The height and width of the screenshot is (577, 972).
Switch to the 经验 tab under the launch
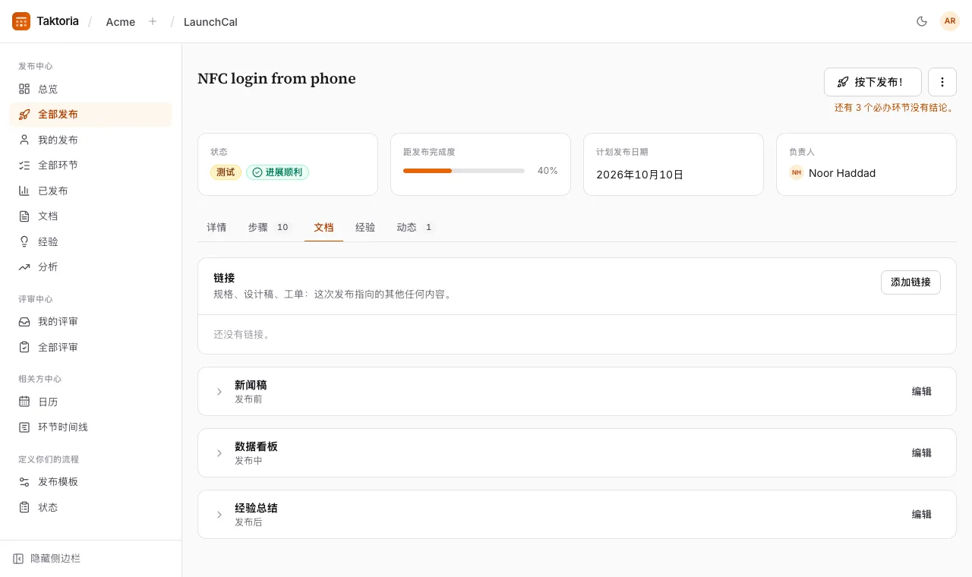(x=365, y=227)
